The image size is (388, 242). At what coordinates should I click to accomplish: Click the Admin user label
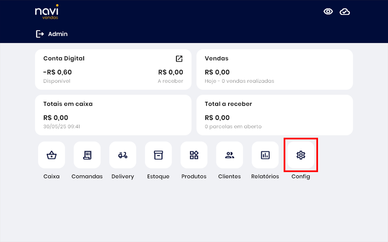coord(58,34)
